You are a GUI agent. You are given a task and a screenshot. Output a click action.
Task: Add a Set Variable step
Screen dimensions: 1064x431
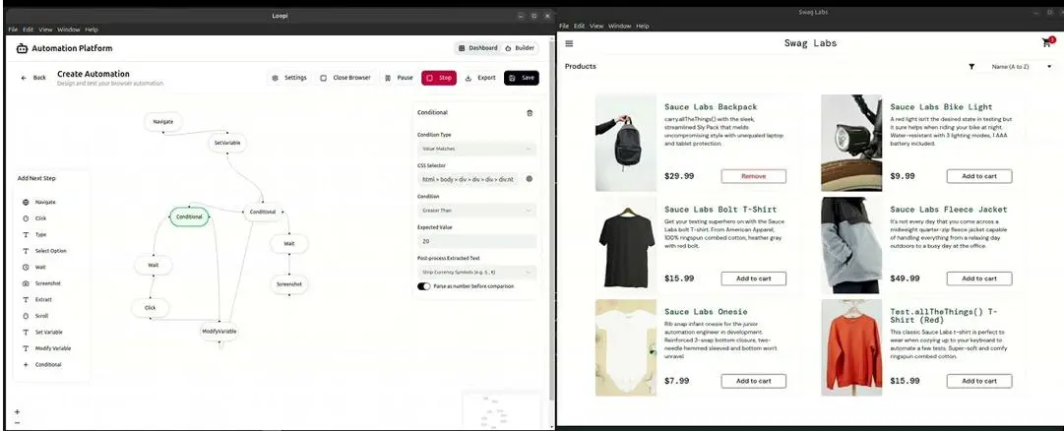[x=51, y=333]
